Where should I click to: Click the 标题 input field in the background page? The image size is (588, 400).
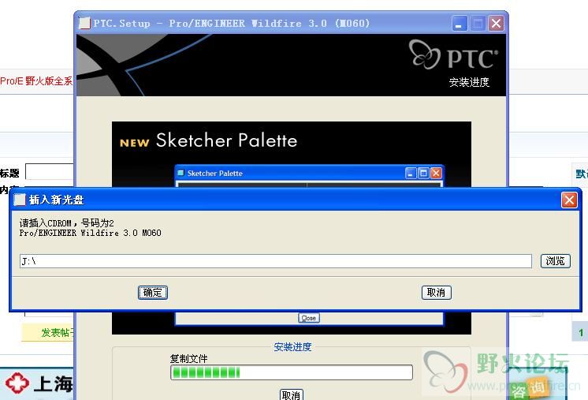(x=50, y=172)
